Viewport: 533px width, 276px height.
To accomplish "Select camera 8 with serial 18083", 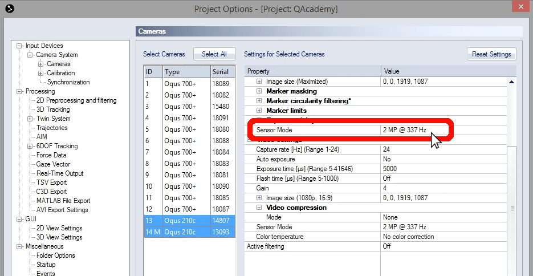I will click(x=189, y=164).
